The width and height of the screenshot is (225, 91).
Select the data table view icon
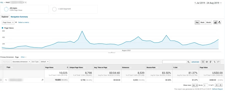[203, 62]
